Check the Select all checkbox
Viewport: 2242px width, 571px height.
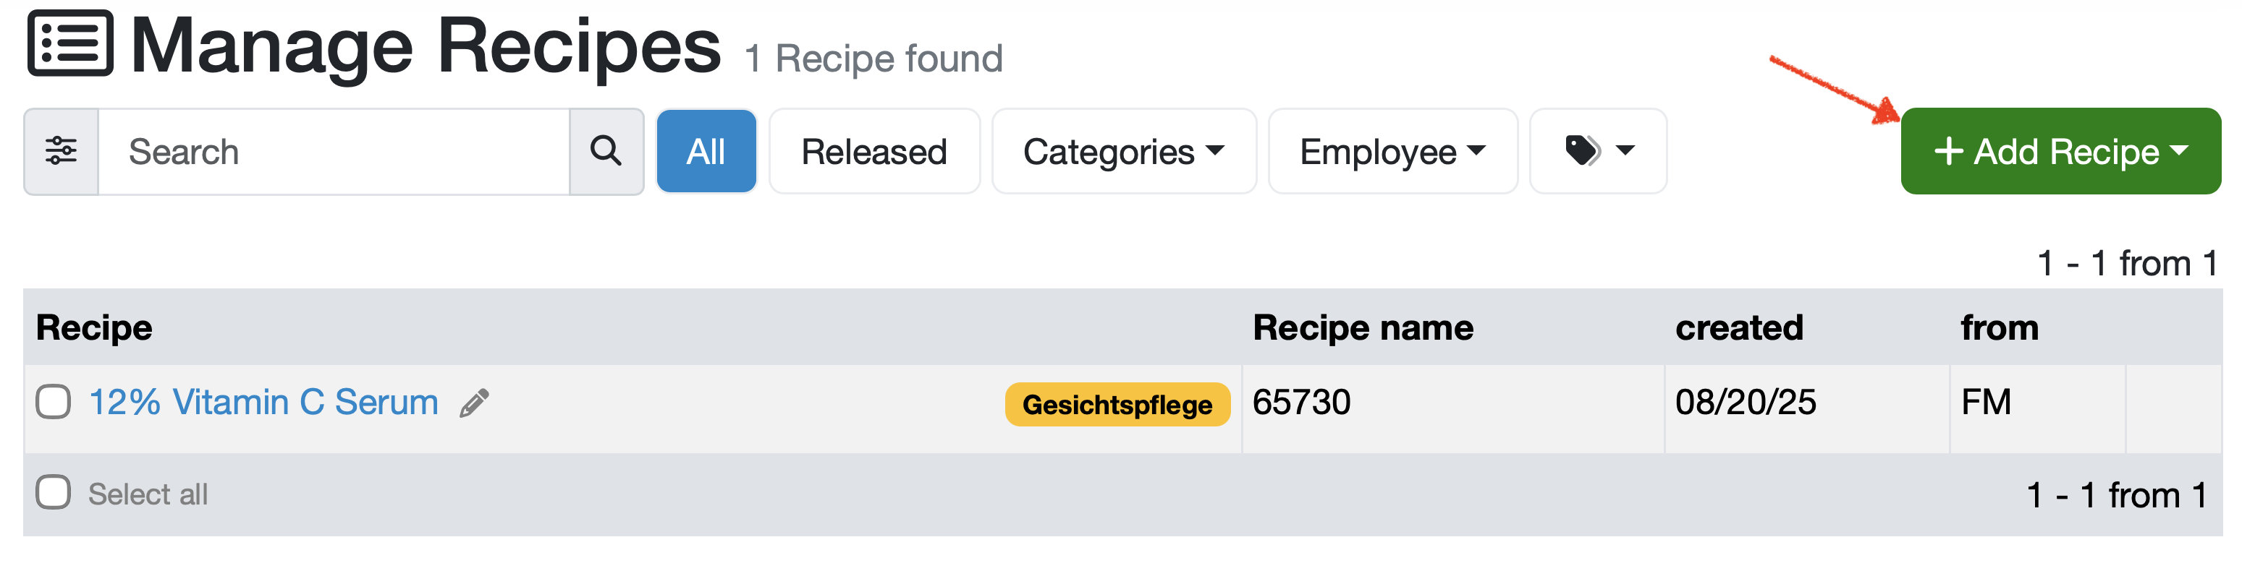[x=53, y=493]
